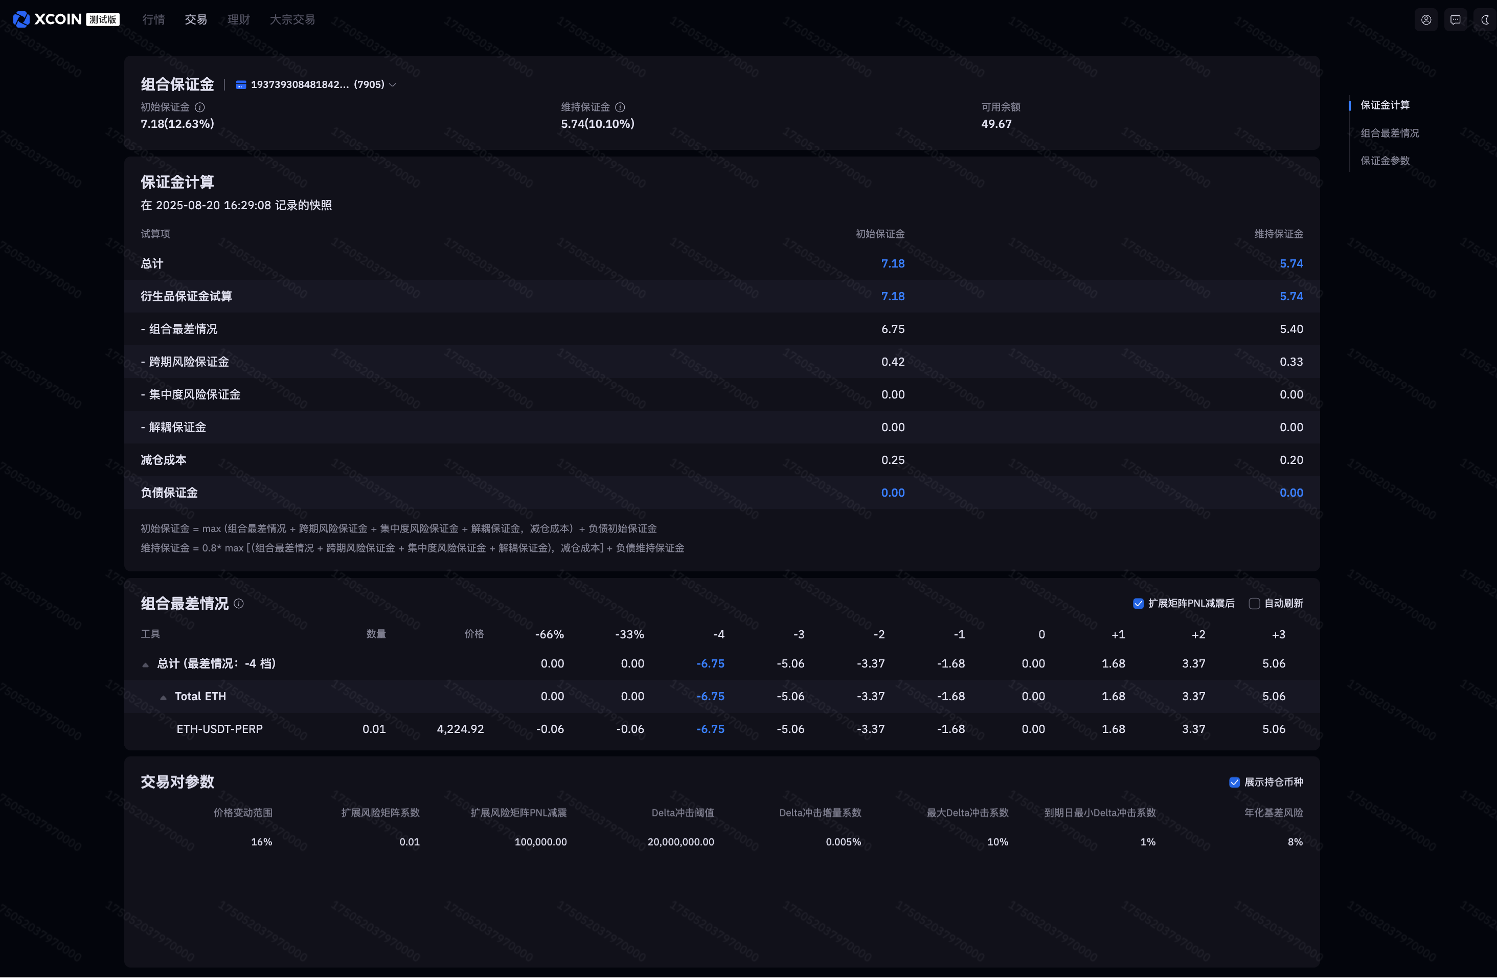1497x978 pixels.
Task: Uncheck 展示持仓币种 checkbox
Action: pyautogui.click(x=1234, y=782)
